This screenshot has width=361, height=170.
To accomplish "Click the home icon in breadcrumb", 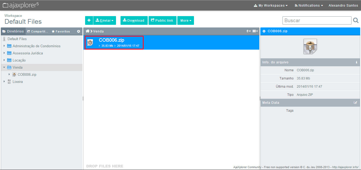I will pyautogui.click(x=87, y=31).
